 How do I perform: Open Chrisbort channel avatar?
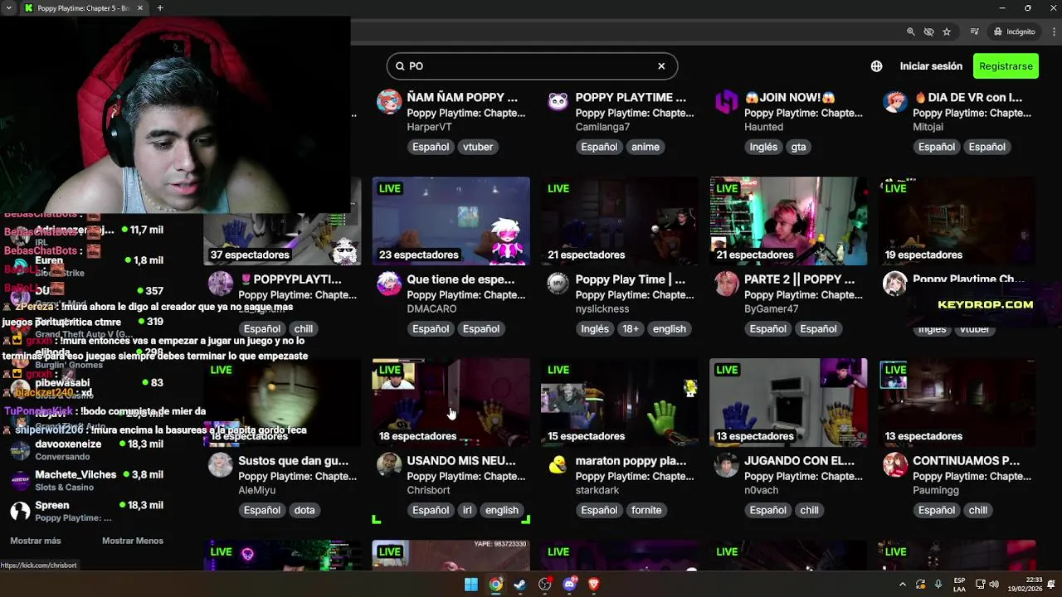(389, 465)
